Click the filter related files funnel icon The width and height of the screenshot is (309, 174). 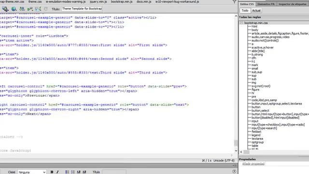point(234,1)
